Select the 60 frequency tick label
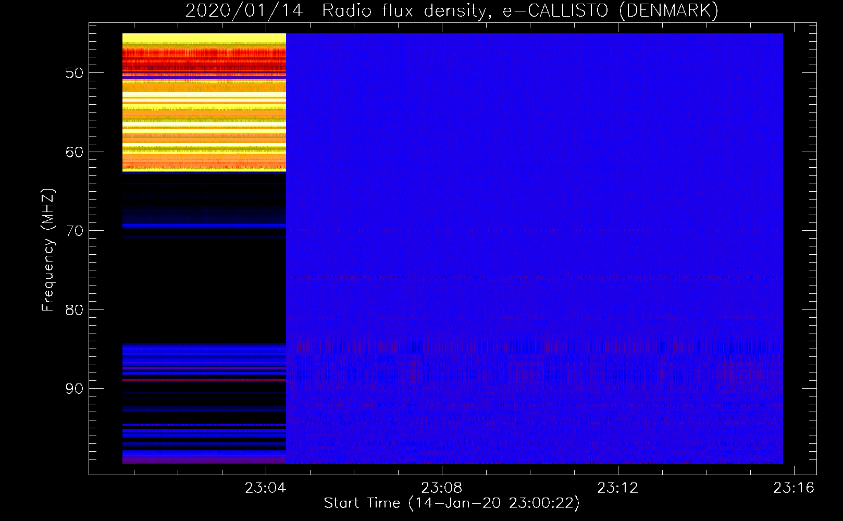The width and height of the screenshot is (843, 521). coord(75,152)
